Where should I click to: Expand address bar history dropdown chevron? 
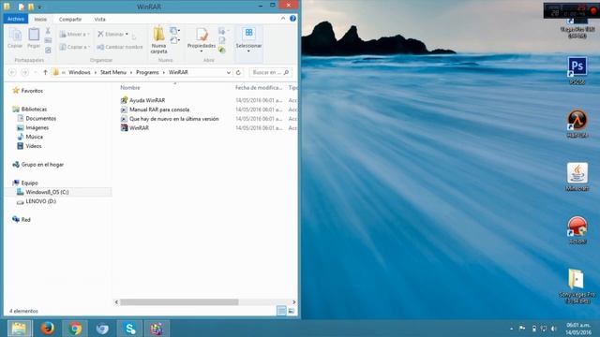coord(229,72)
